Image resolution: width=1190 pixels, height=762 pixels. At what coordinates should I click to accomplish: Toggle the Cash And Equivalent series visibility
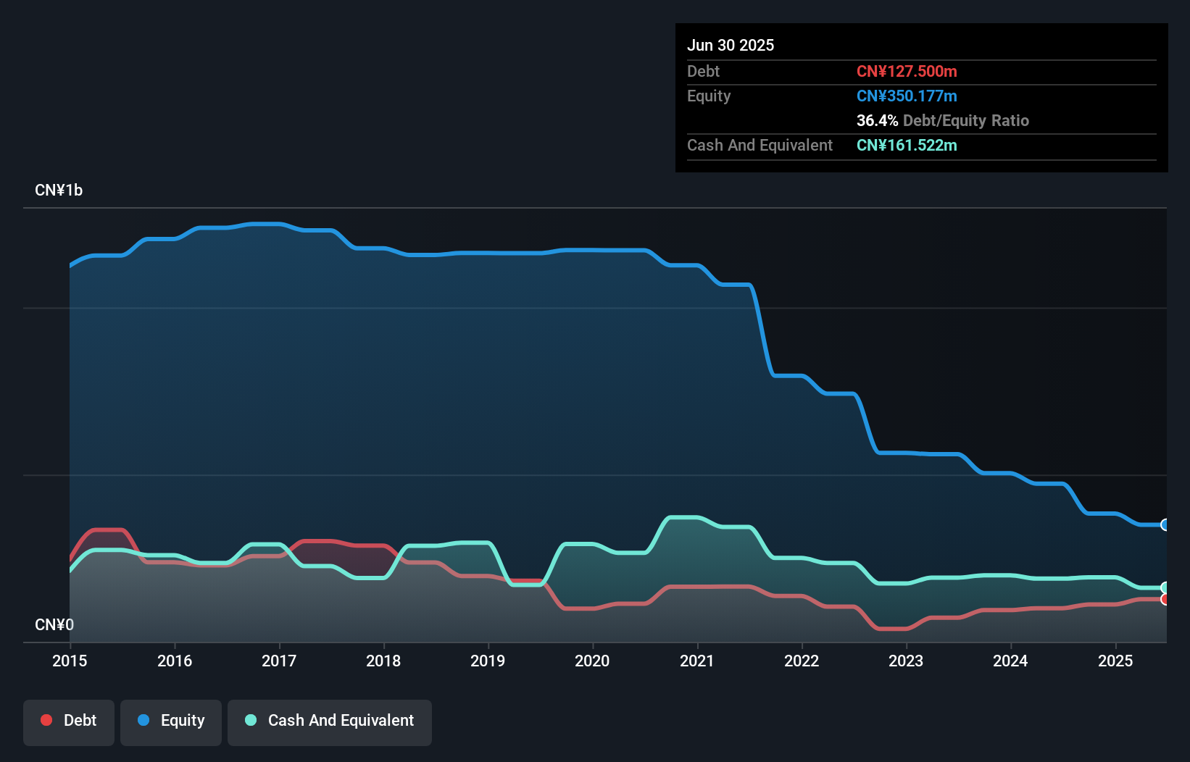(330, 721)
